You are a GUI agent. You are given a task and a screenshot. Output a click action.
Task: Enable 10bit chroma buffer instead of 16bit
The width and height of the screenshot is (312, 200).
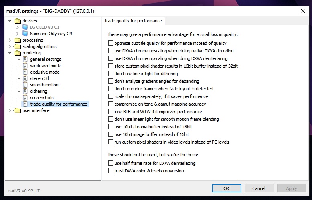pyautogui.click(x=111, y=126)
